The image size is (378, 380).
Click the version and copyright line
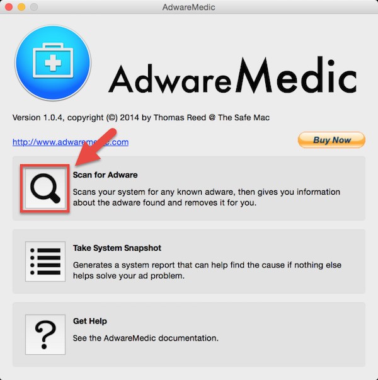[140, 118]
